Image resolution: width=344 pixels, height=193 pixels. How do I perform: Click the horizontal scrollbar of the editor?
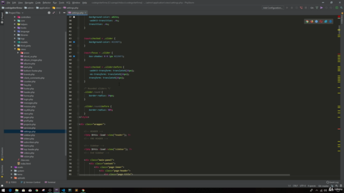[184, 175]
